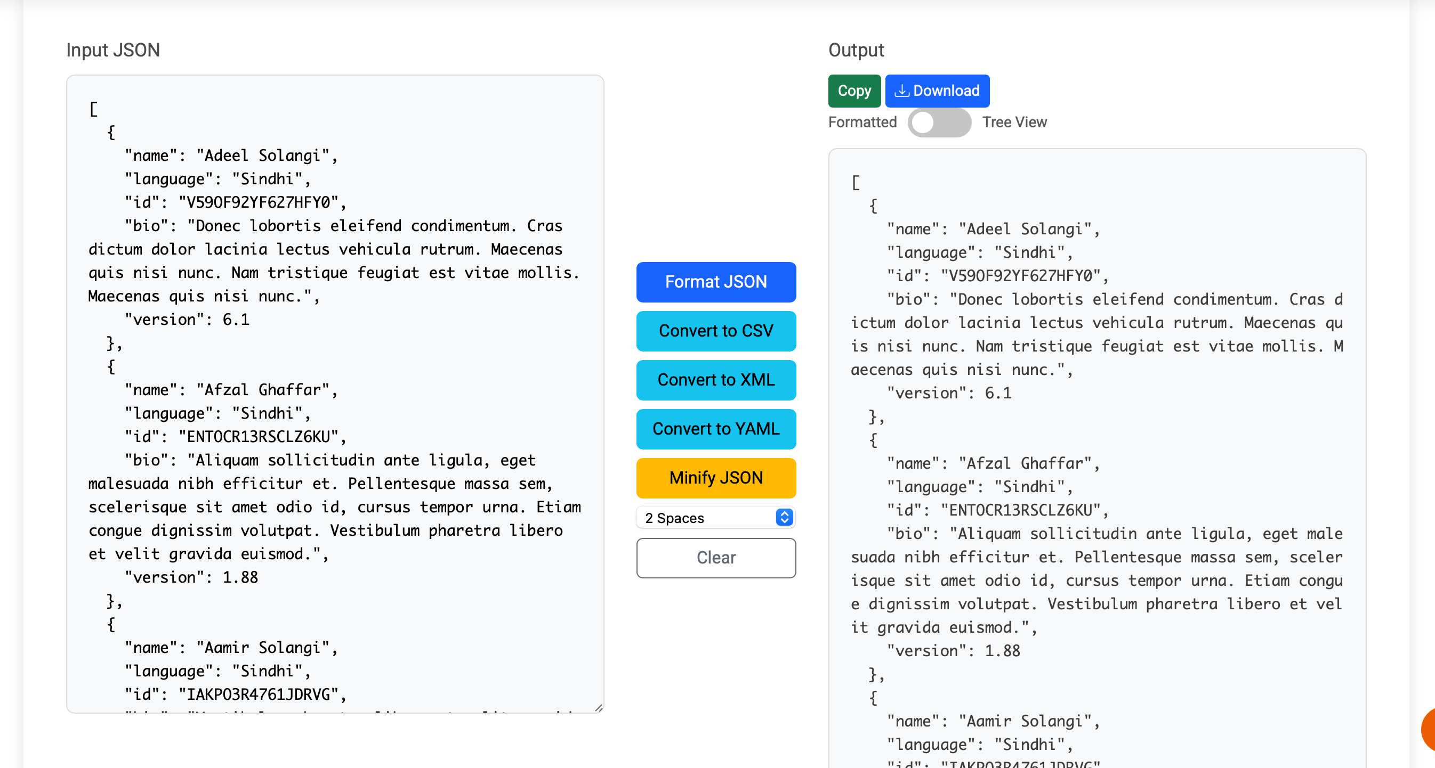Click input bio text starting "Aliquam sollicitudin"

tap(334, 507)
